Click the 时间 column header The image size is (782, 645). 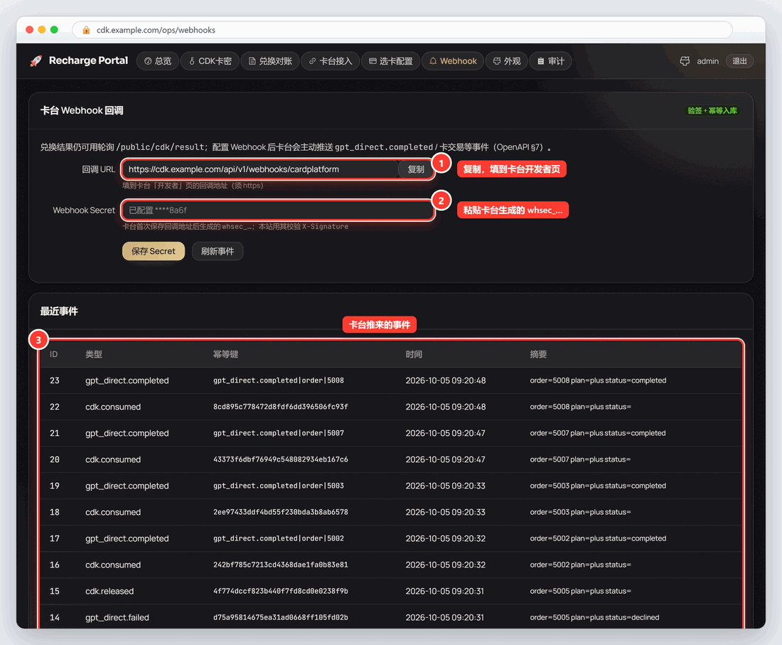pos(414,354)
